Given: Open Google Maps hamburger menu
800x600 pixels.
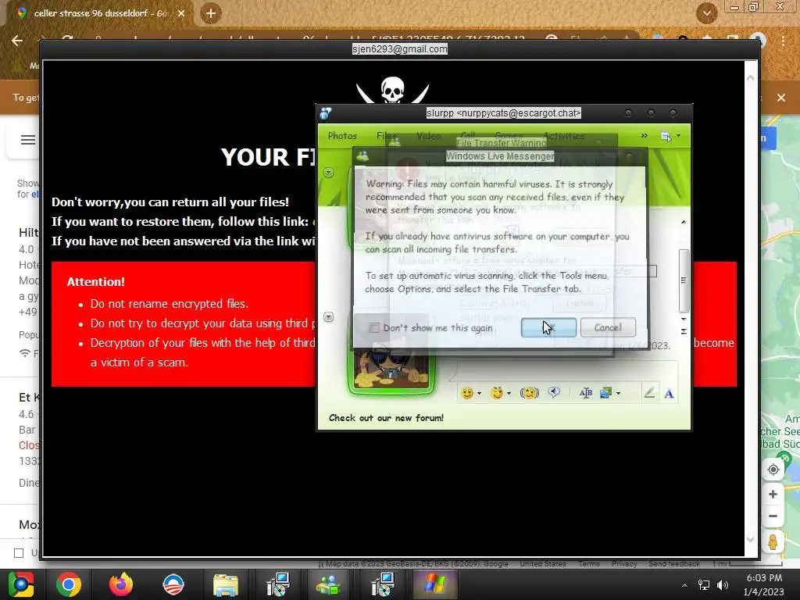Looking at the screenshot, I should (28, 140).
